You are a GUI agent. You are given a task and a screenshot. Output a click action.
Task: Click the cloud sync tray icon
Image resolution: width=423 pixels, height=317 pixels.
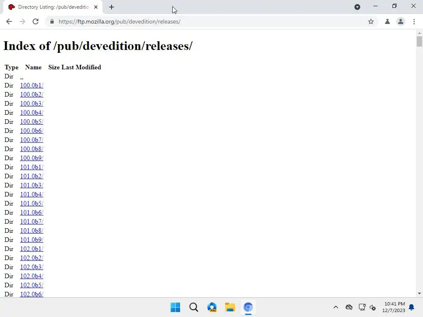(349, 307)
